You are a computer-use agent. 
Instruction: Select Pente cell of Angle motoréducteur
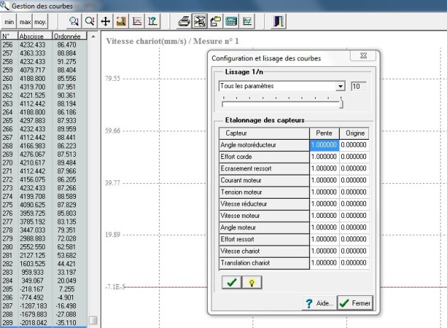coord(324,145)
